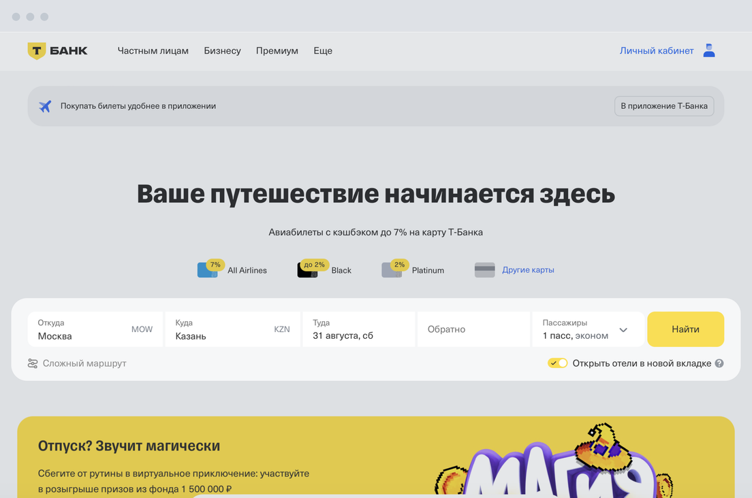Viewport: 752px width, 498px height.
Task: Click Сложный маршрут link
Action: [84, 363]
